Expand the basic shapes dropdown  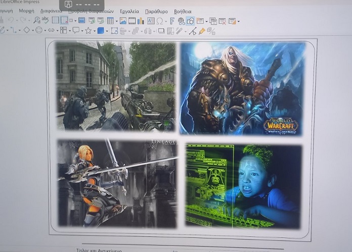[33, 30]
